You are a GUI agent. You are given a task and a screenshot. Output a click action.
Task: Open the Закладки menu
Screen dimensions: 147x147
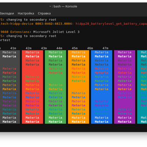[x=7, y=13]
